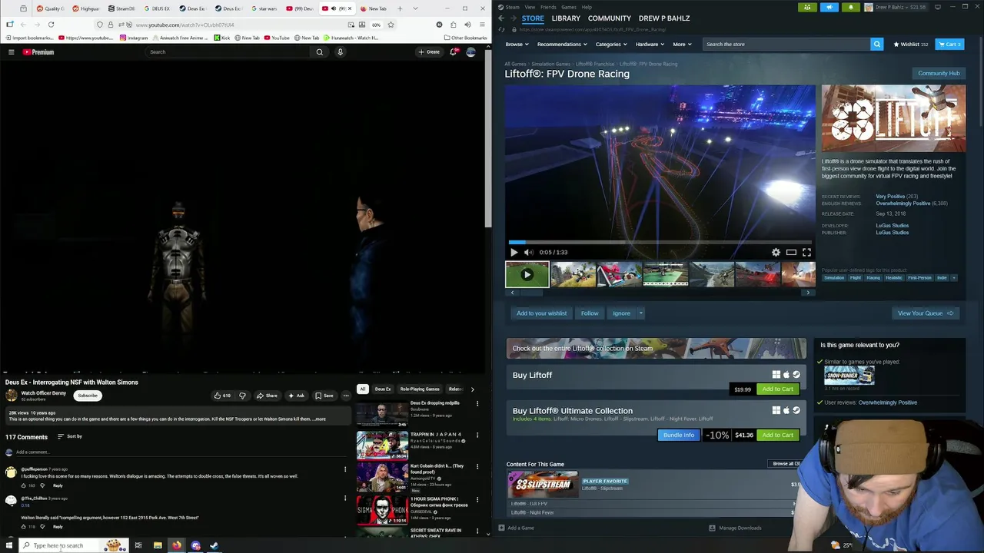This screenshot has width=984, height=553.
Task: Open the Steam View menu
Action: (x=530, y=7)
